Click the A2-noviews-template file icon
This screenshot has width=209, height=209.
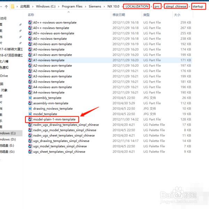(30, 71)
